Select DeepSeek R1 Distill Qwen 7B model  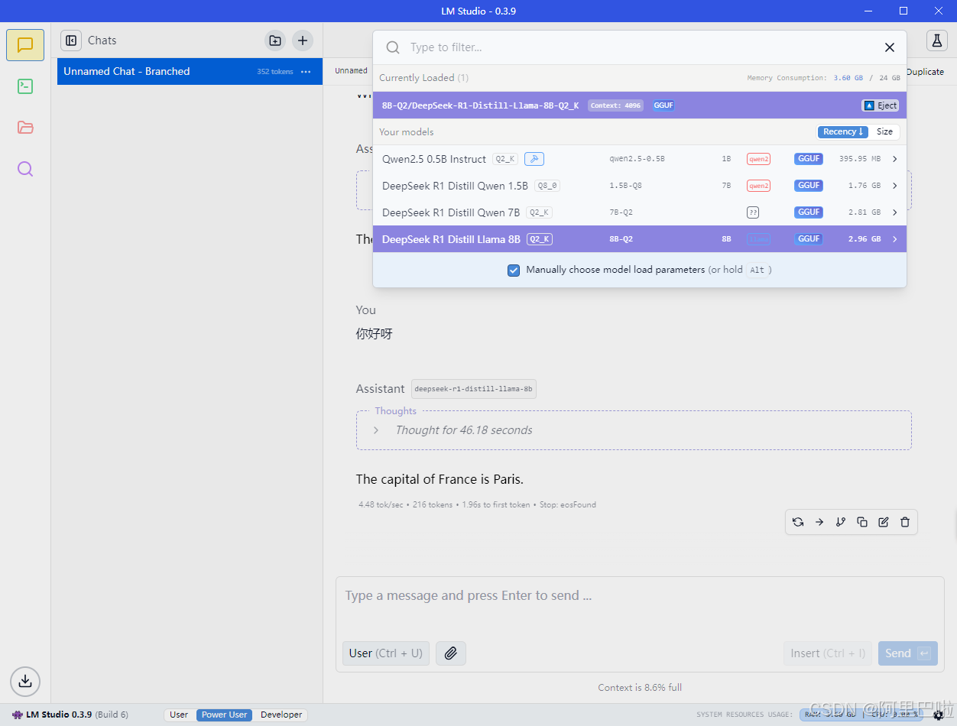pyautogui.click(x=640, y=212)
